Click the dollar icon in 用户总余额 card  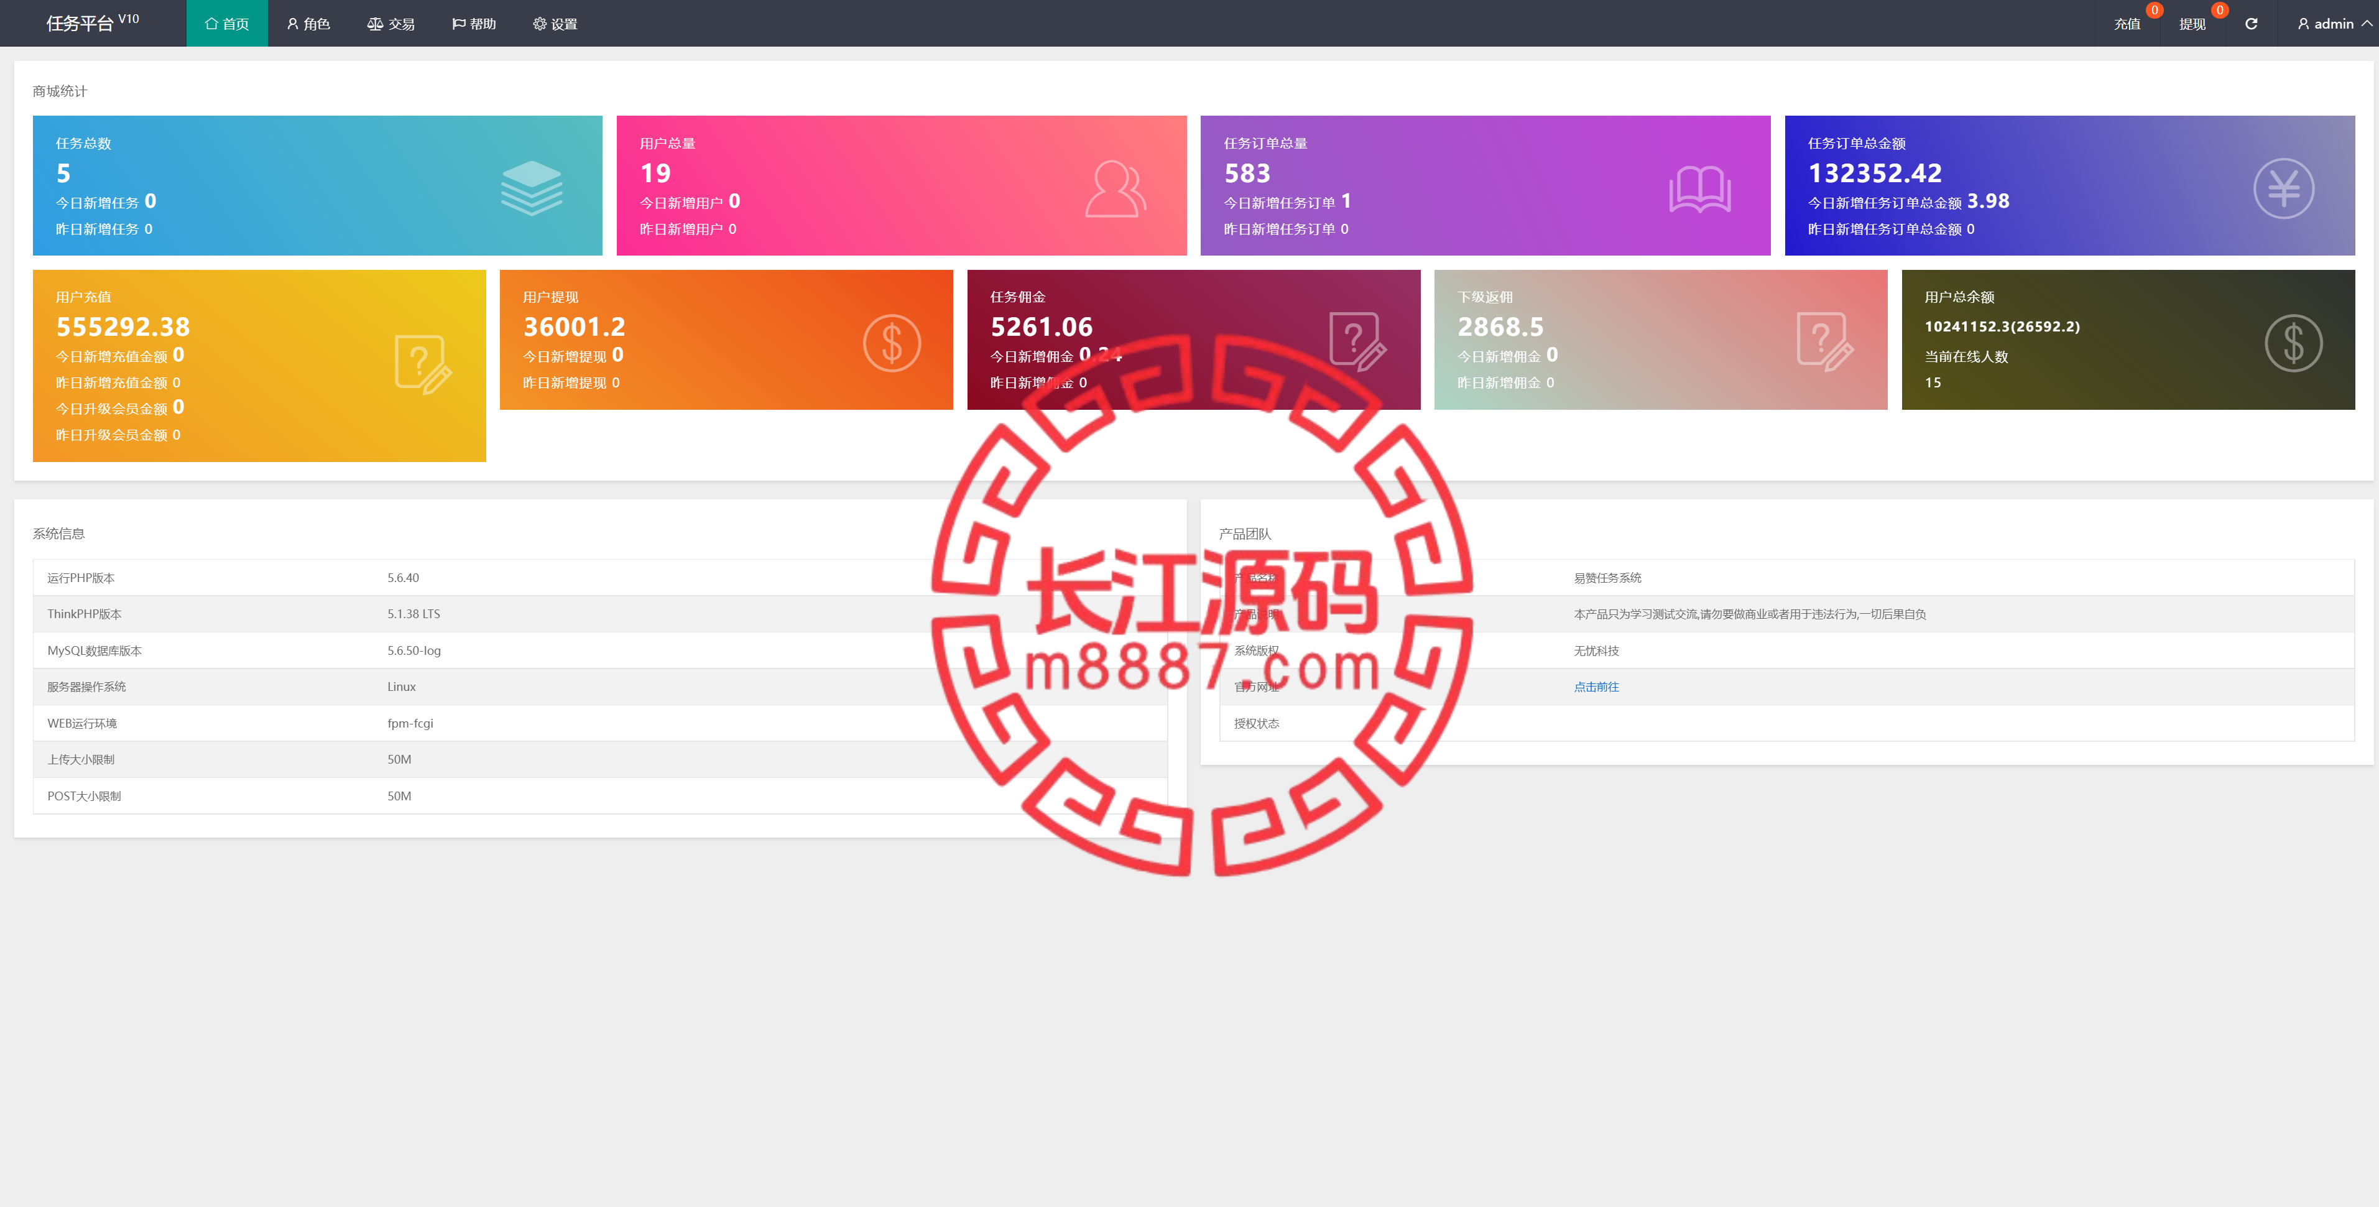2294,343
